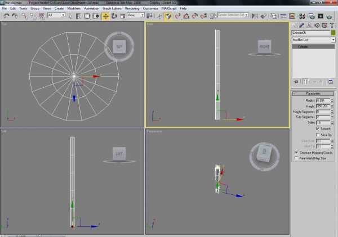Click the Unlink Selection tool
Screen dimensions: 338x237
click(x=33, y=16)
